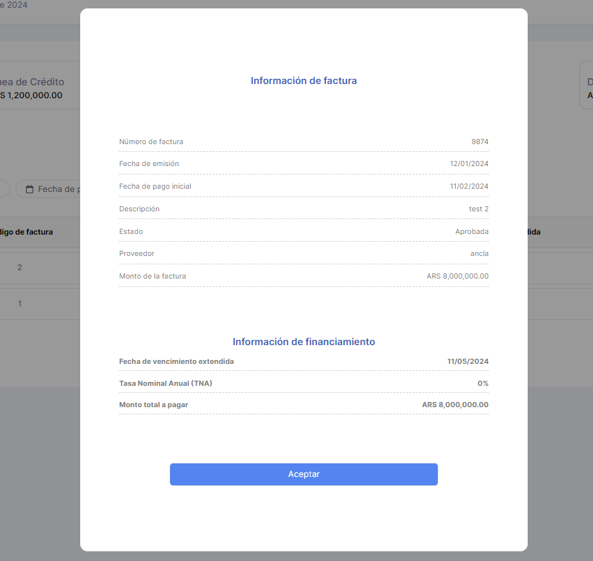Click the Aceptar button
Viewport: 593px width, 561px height.
tap(303, 474)
